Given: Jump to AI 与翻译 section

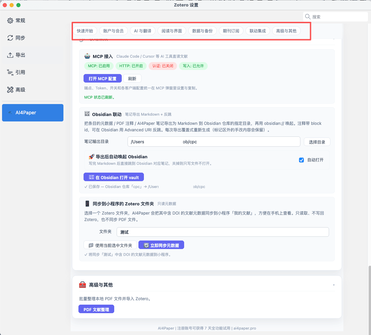Looking at the screenshot, I should pos(143,31).
